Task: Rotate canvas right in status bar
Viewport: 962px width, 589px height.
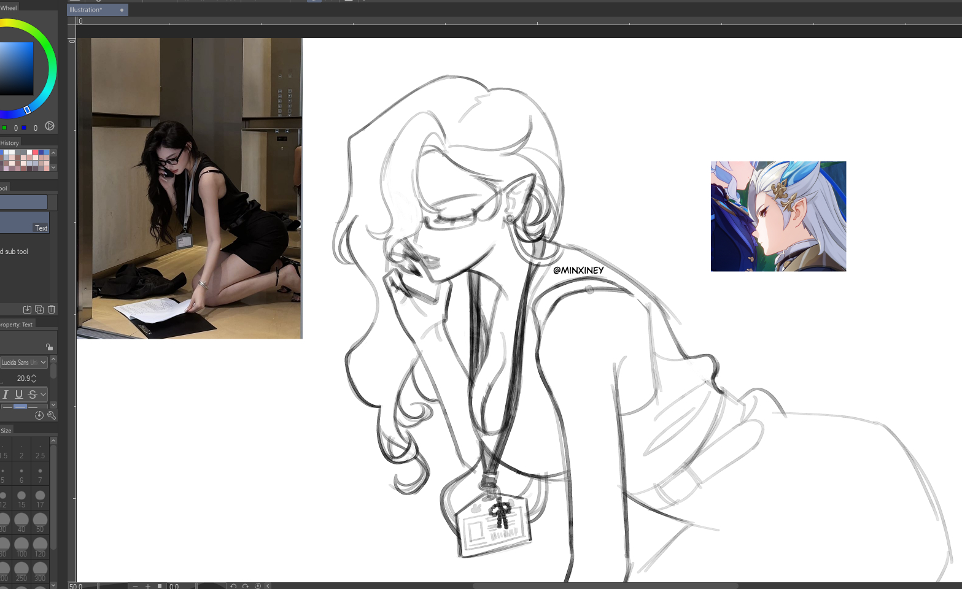Action: click(x=246, y=586)
